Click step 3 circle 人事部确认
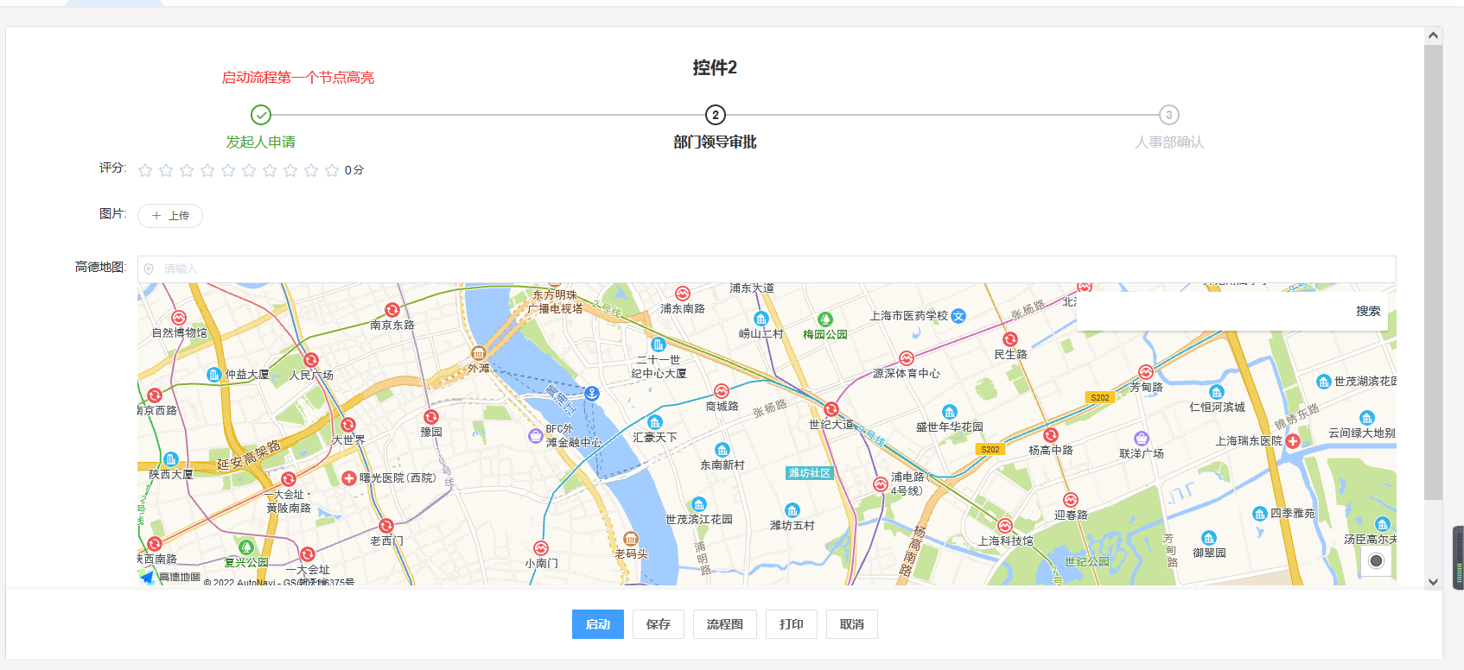The width and height of the screenshot is (1464, 670). click(x=1169, y=115)
